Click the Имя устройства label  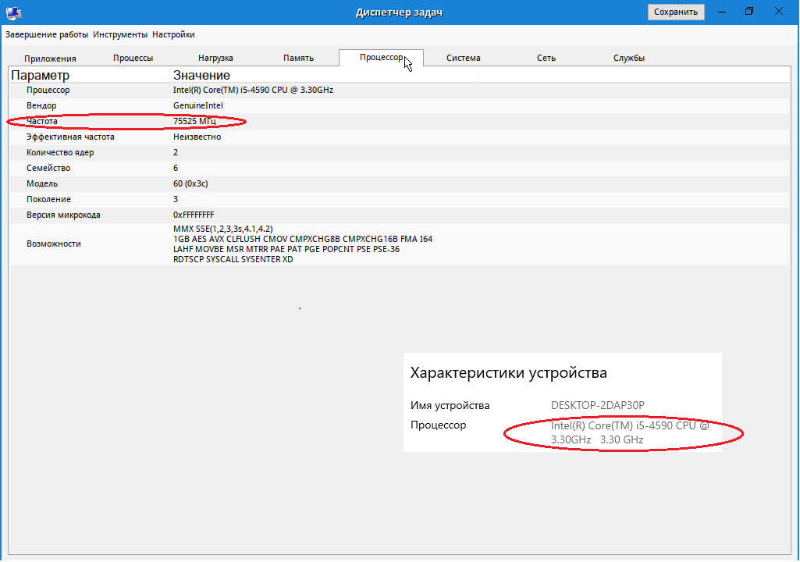click(x=450, y=405)
